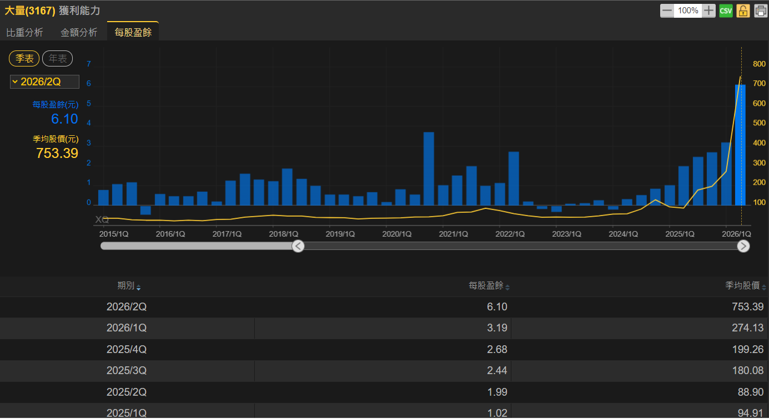769x419 pixels.
Task: Click the 2026/2Q table row period
Action: [127, 307]
